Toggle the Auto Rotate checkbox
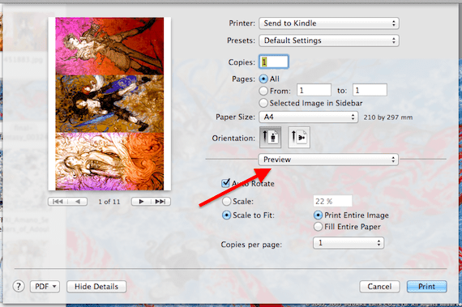The height and width of the screenshot is (307, 462). point(225,183)
